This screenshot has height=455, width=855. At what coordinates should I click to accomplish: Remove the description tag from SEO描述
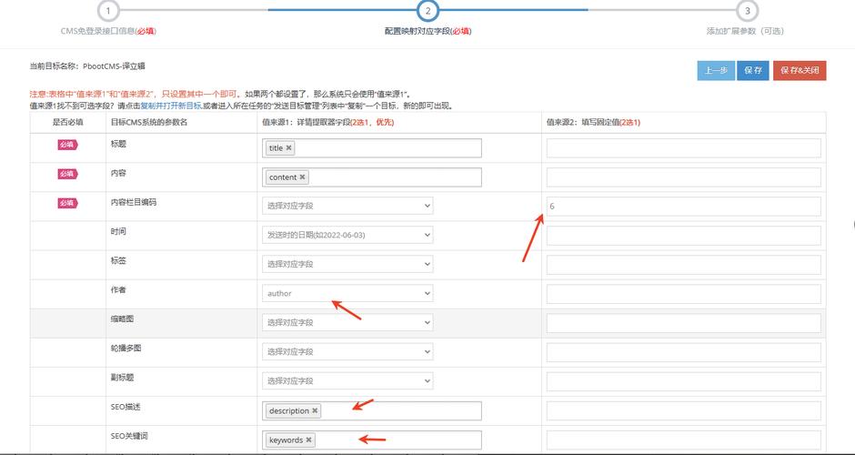tap(315, 410)
